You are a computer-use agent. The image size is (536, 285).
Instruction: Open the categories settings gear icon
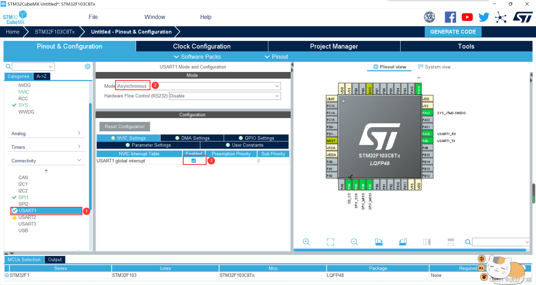click(x=87, y=66)
